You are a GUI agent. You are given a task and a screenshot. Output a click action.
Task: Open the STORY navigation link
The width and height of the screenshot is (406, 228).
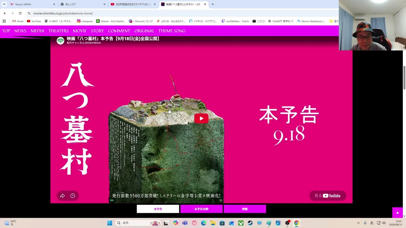[x=97, y=31]
